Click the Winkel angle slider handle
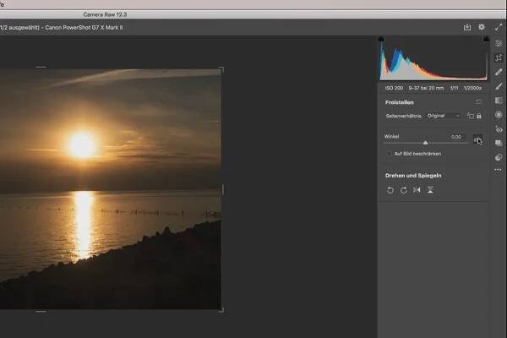507x338 pixels. coord(425,143)
